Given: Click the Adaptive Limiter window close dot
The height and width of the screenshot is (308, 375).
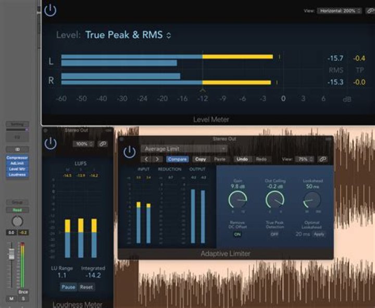Looking at the screenshot, I should (121, 139).
